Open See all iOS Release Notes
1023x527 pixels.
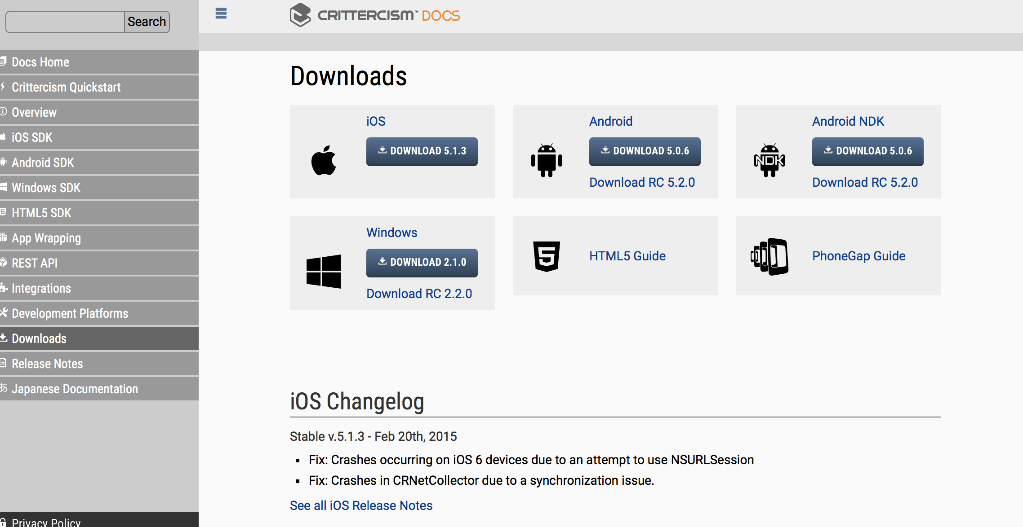(361, 505)
